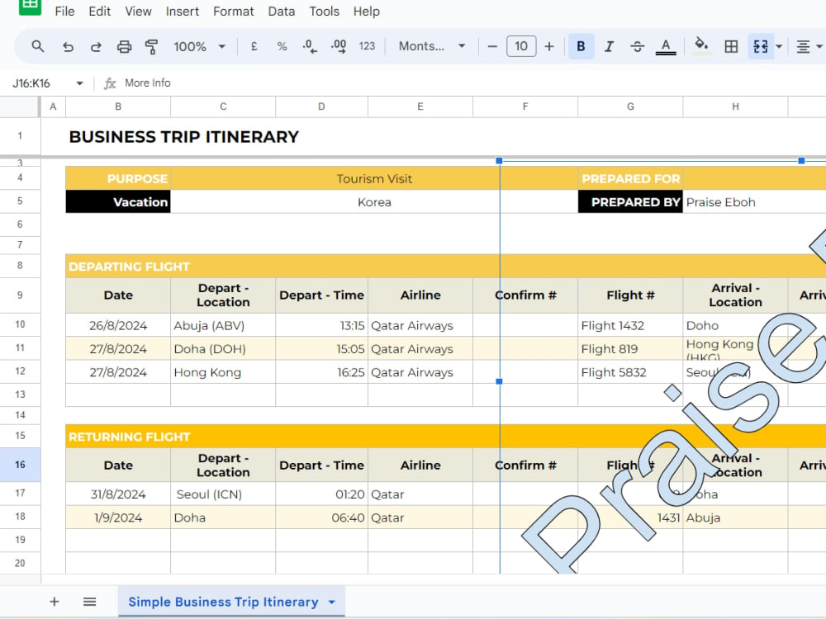The width and height of the screenshot is (826, 619).
Task: Click the Google Sheets home icon
Action: coord(30,7)
